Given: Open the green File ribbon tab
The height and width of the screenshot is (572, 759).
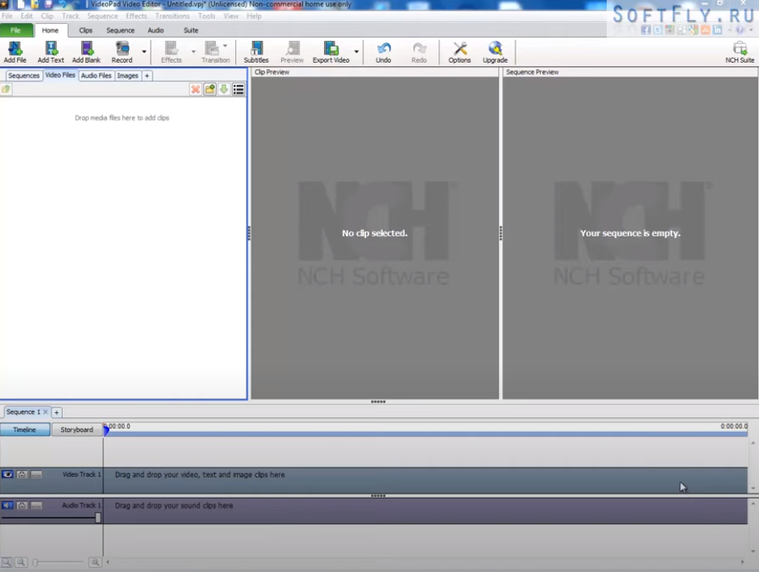Looking at the screenshot, I should click(x=16, y=30).
